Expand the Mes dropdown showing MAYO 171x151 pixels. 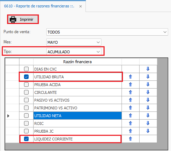pyautogui.click(x=74, y=42)
